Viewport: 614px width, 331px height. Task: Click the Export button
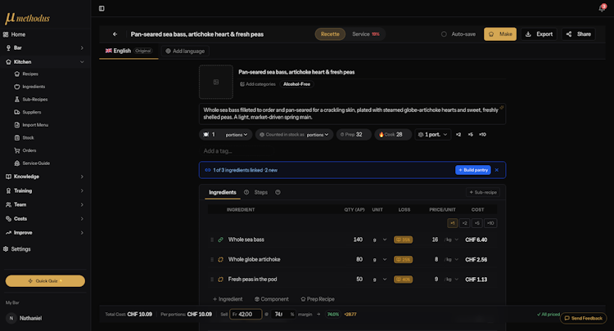pos(539,34)
